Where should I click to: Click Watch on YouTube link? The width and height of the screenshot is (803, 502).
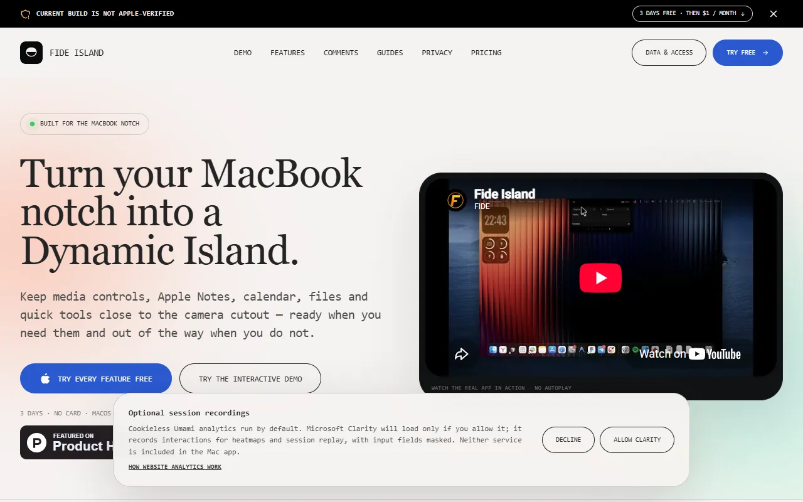pyautogui.click(x=689, y=354)
